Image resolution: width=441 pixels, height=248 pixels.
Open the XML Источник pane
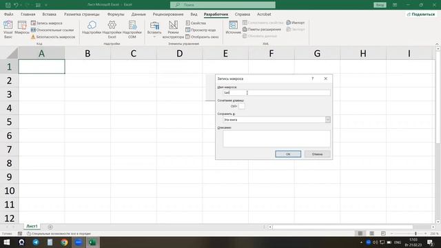233,28
